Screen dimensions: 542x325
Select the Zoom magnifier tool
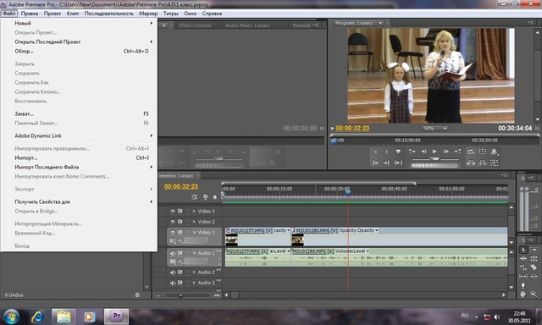click(534, 295)
